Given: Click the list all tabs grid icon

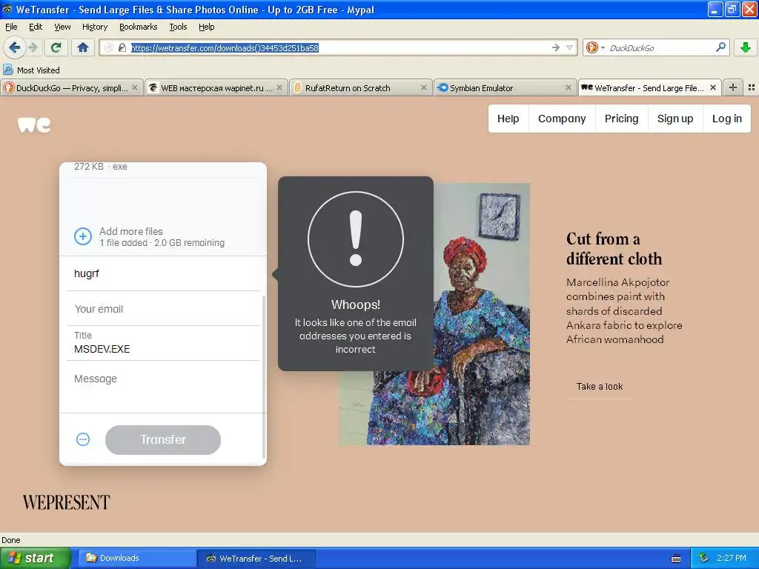Looking at the screenshot, I should point(752,87).
